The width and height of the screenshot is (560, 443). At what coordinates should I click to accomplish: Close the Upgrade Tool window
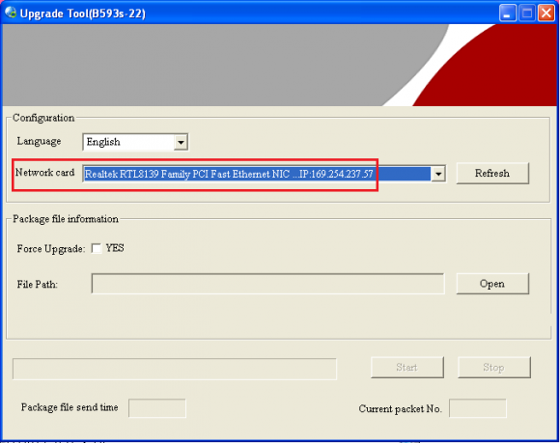click(x=546, y=13)
